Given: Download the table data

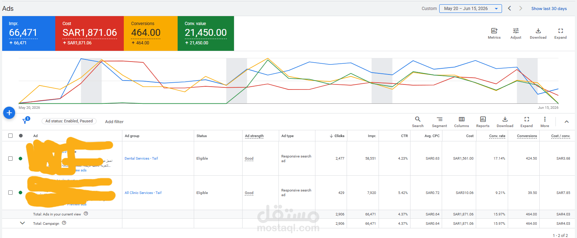Looking at the screenshot, I should [505, 122].
